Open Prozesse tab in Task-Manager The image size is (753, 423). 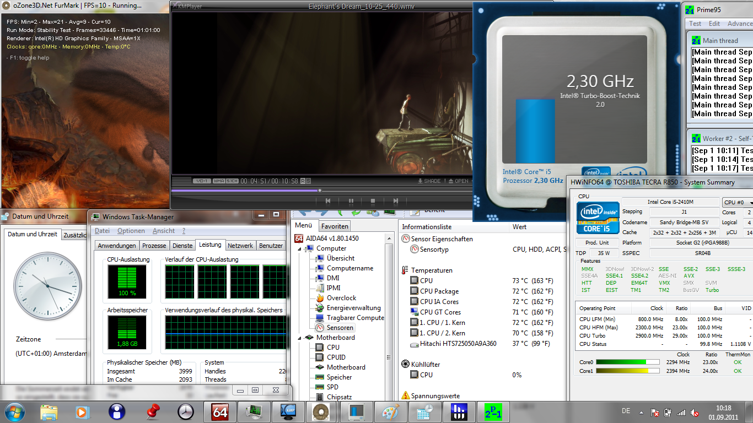[154, 246]
